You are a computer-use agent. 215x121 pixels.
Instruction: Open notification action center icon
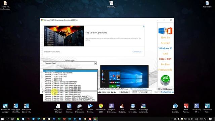pos(211,119)
